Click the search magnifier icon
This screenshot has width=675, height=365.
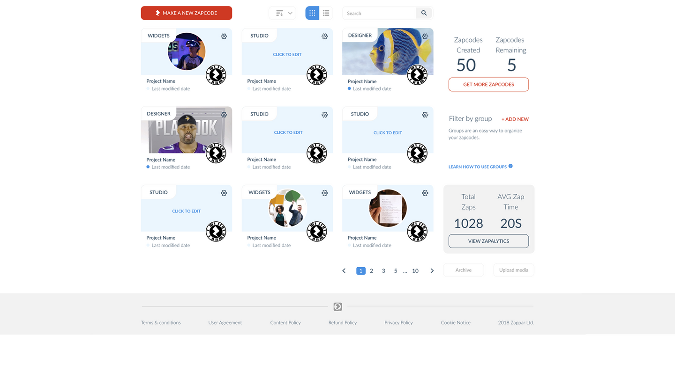423,13
